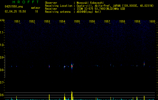Viewport: 158px width, 100px height.
Task: Click the Observer label
Action: click(51, 3)
